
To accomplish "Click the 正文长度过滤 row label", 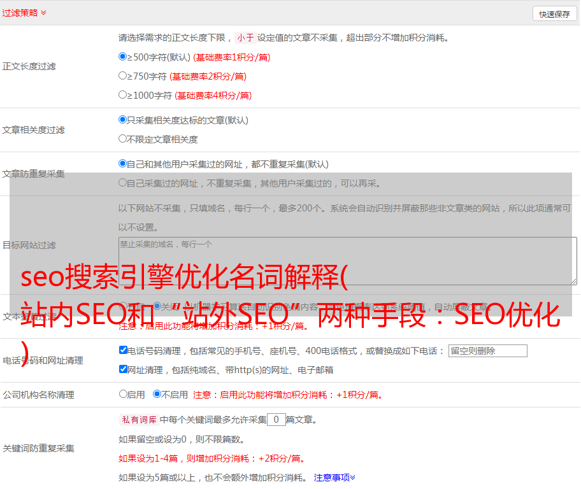I will point(29,66).
